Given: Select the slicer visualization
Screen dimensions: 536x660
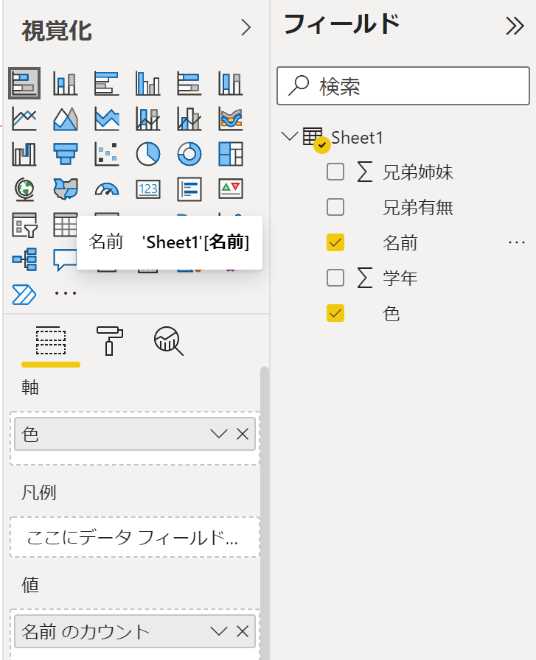Looking at the screenshot, I should pos(24,225).
